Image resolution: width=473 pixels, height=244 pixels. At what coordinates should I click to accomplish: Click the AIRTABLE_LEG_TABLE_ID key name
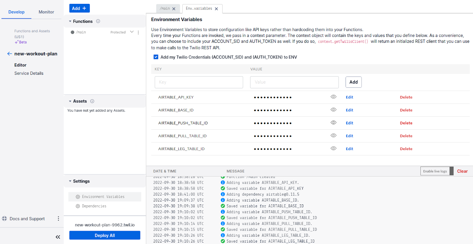click(x=182, y=149)
